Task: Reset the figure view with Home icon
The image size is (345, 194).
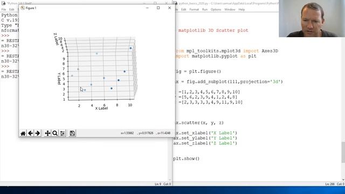Action: point(23,133)
